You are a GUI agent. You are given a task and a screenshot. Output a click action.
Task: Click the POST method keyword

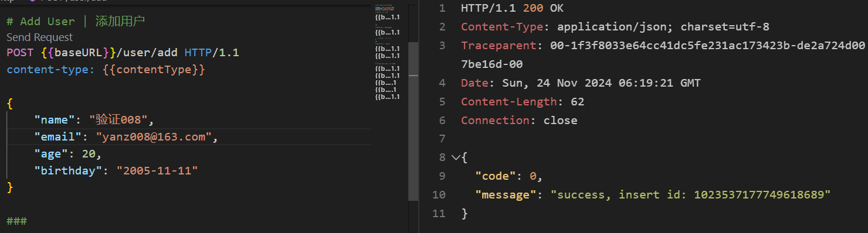[21, 53]
